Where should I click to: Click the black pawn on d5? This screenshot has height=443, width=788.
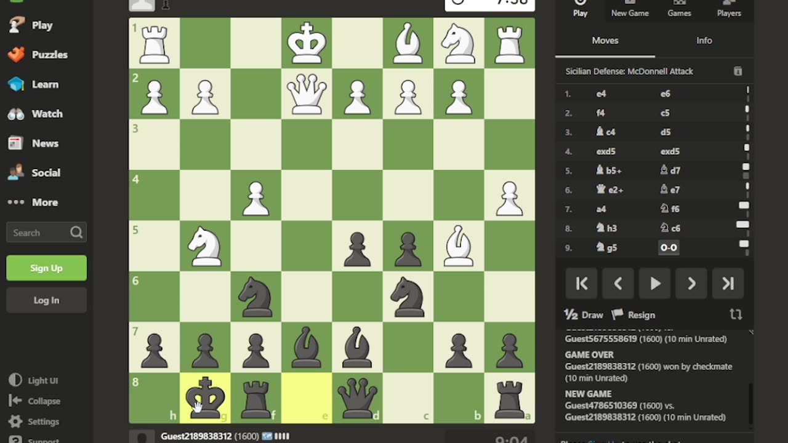(357, 246)
